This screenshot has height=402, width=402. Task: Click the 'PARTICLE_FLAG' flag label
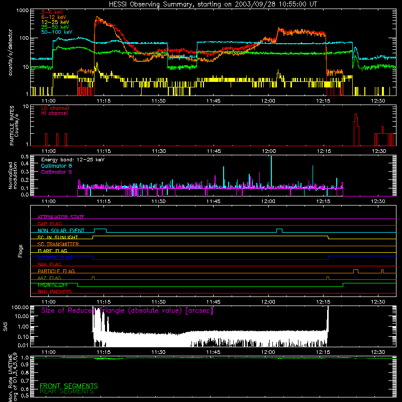coord(56,271)
